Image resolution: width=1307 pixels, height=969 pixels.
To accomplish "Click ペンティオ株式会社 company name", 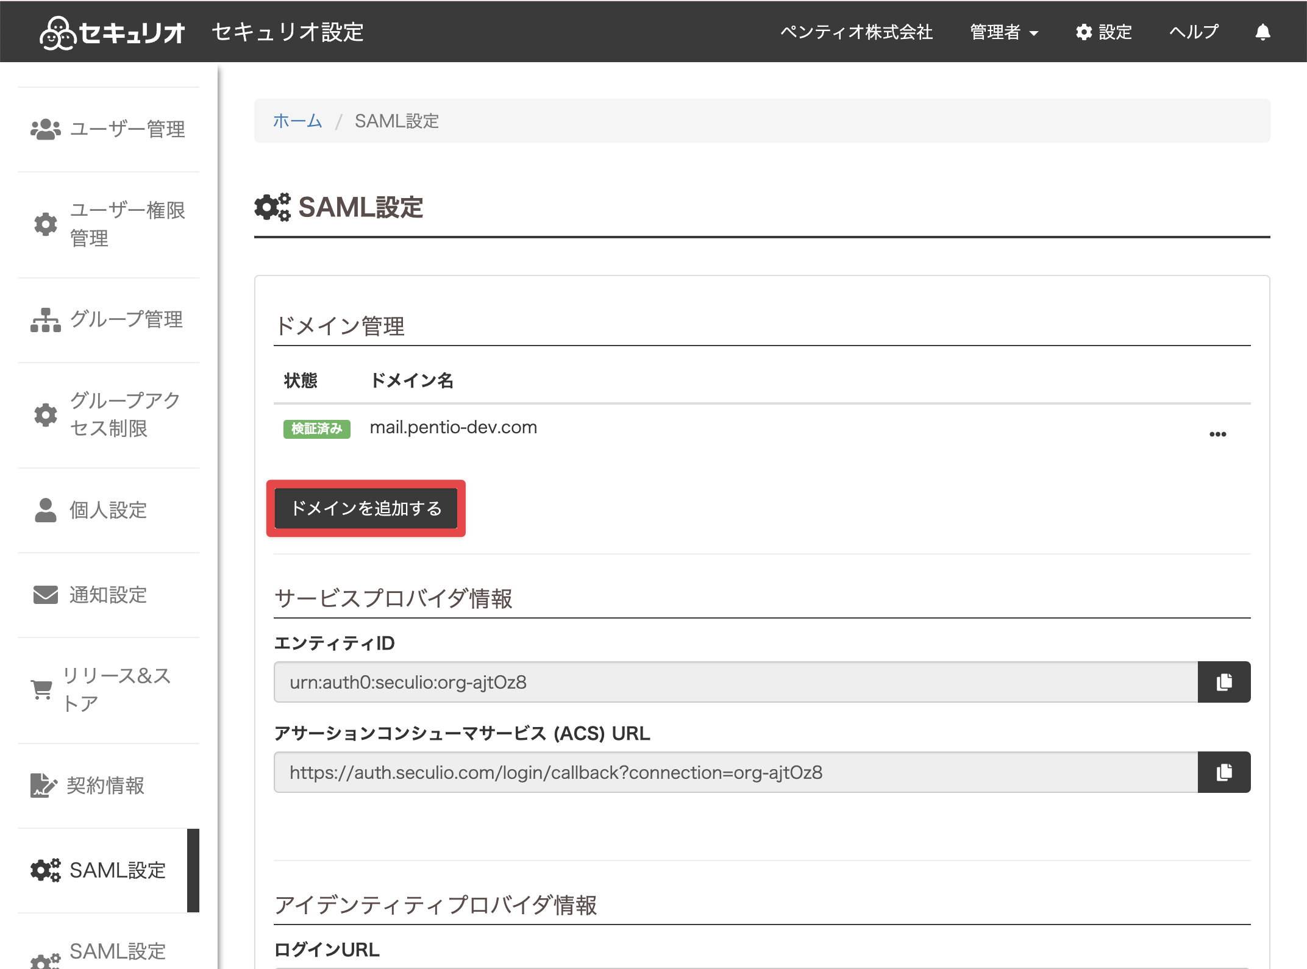I will click(x=856, y=32).
